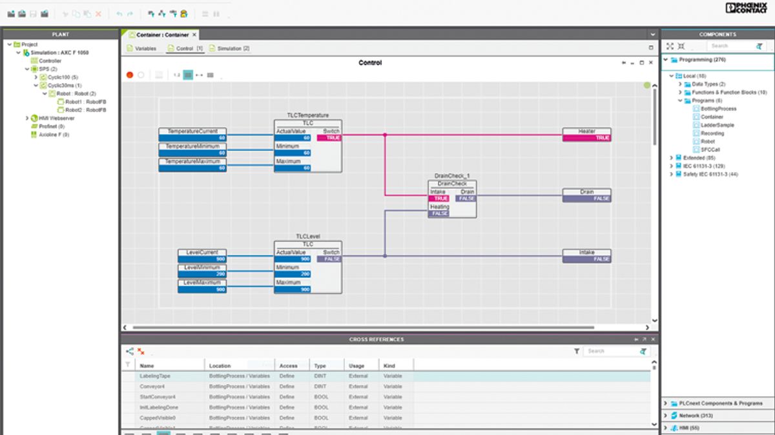Image resolution: width=775 pixels, height=435 pixels.
Task: Click the arrow connection toggle in editor toolbar
Action: [x=199, y=75]
